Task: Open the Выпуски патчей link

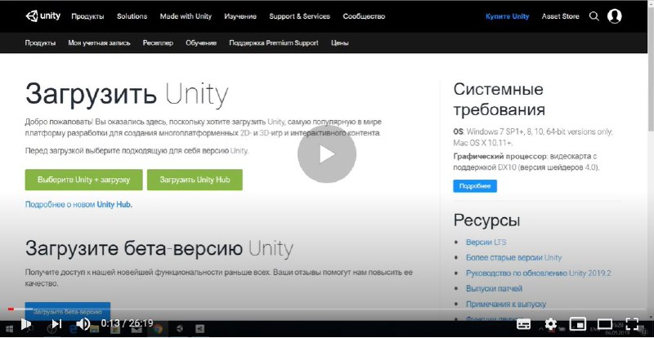Action: coord(494,288)
